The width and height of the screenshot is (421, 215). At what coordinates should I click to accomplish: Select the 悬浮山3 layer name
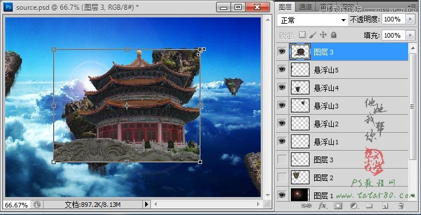click(x=326, y=106)
